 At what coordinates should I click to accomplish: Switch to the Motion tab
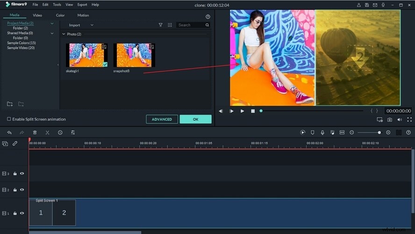point(83,15)
